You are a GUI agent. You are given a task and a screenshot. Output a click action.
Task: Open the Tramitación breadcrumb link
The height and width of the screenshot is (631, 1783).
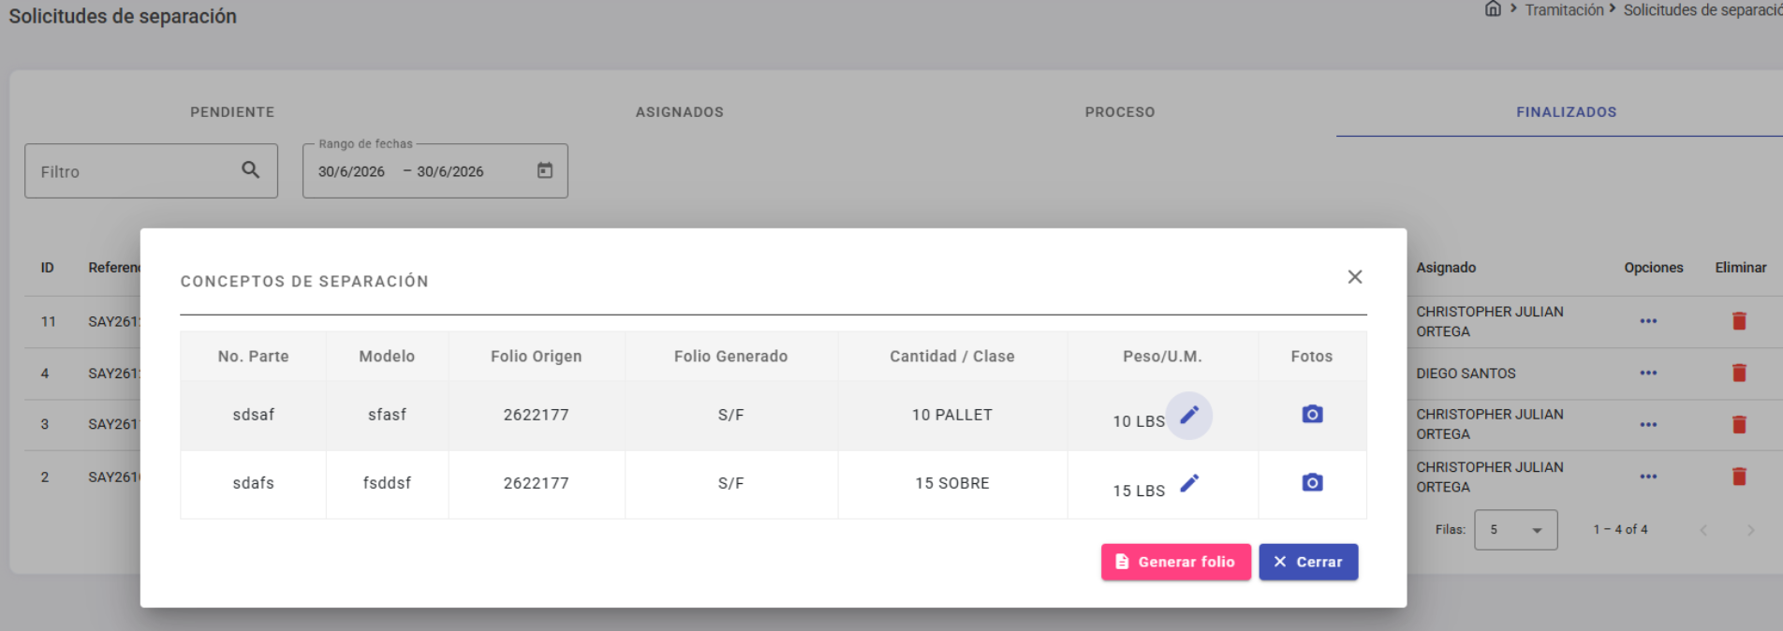tap(1564, 10)
